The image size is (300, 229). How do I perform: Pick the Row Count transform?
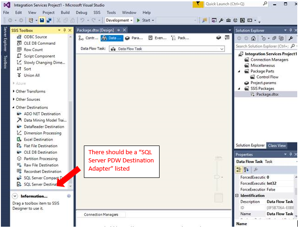click(33, 50)
